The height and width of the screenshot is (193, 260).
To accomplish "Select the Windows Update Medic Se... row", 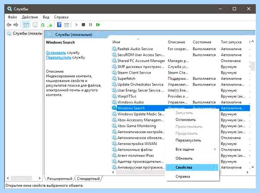I will click(138, 114).
